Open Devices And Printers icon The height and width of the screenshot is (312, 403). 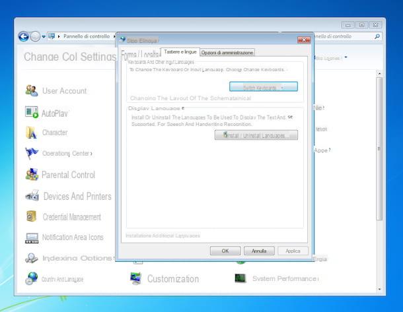click(x=32, y=196)
